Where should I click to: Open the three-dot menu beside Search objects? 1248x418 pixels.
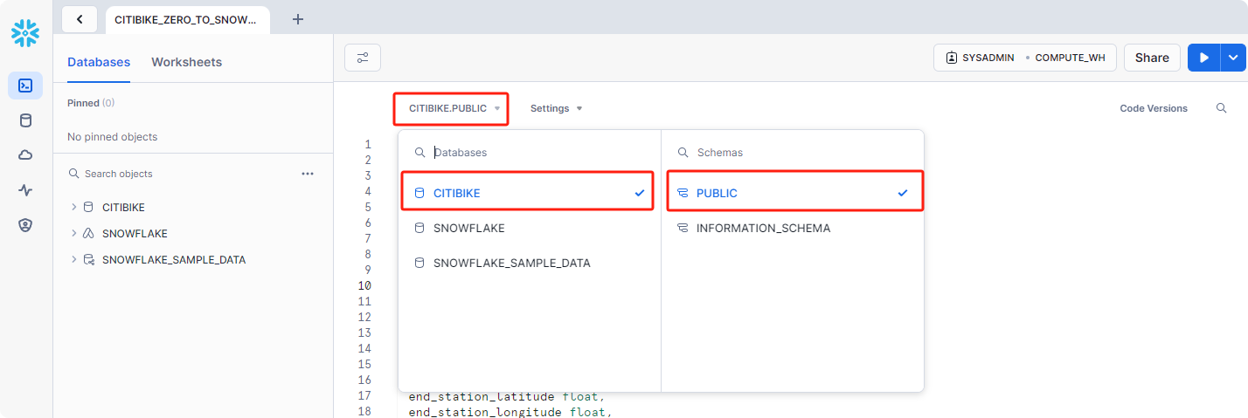point(308,174)
